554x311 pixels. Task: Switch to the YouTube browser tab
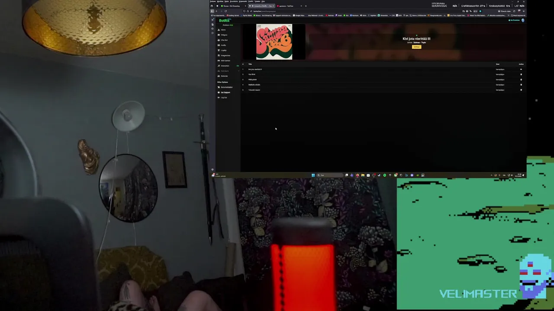point(289,6)
